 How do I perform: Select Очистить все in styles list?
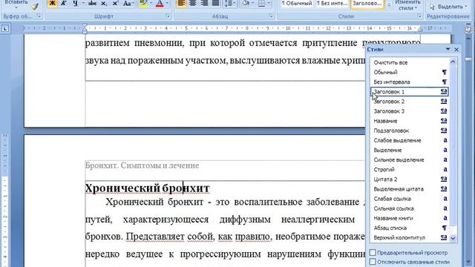(x=409, y=62)
